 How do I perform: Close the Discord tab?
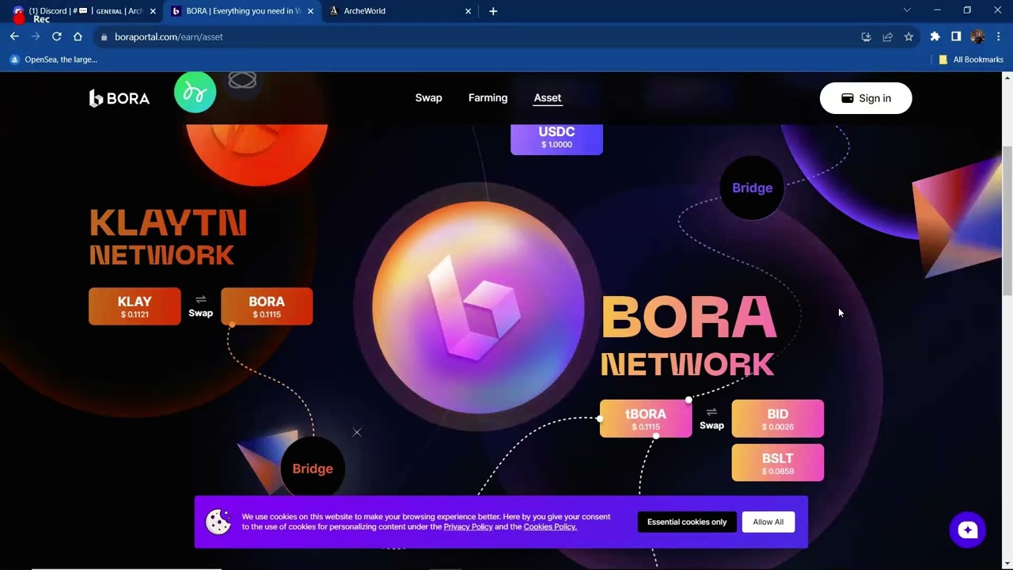[x=153, y=11]
